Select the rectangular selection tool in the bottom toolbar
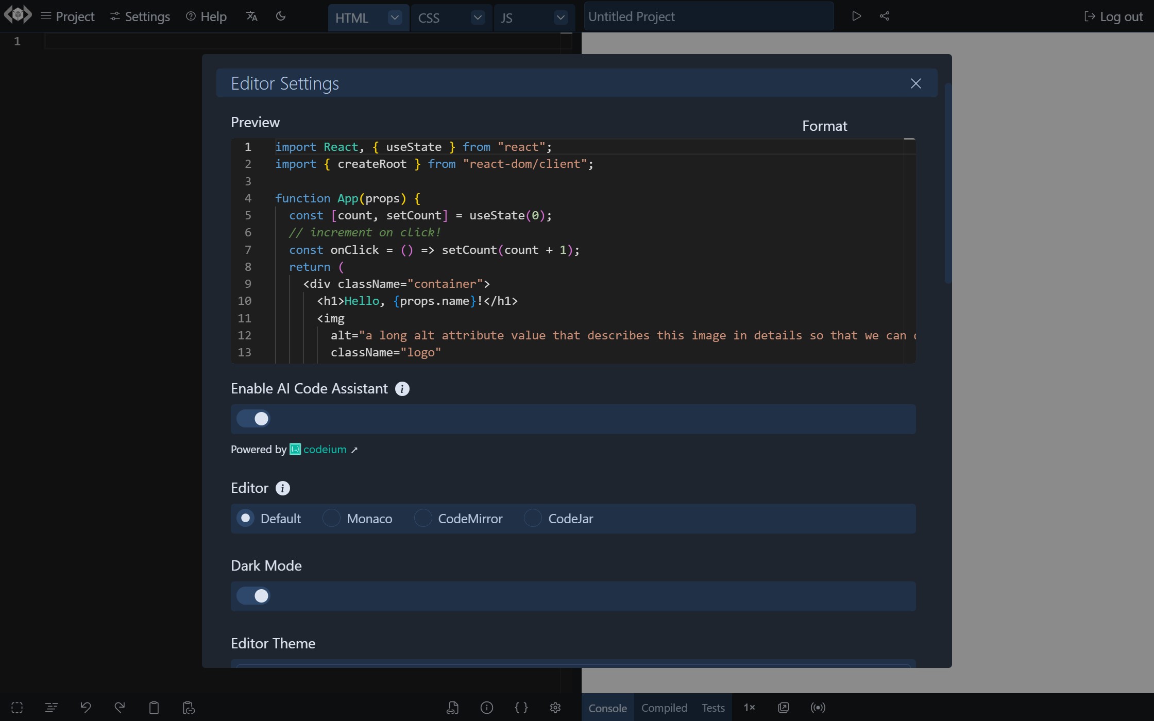1154x721 pixels. [x=18, y=708]
